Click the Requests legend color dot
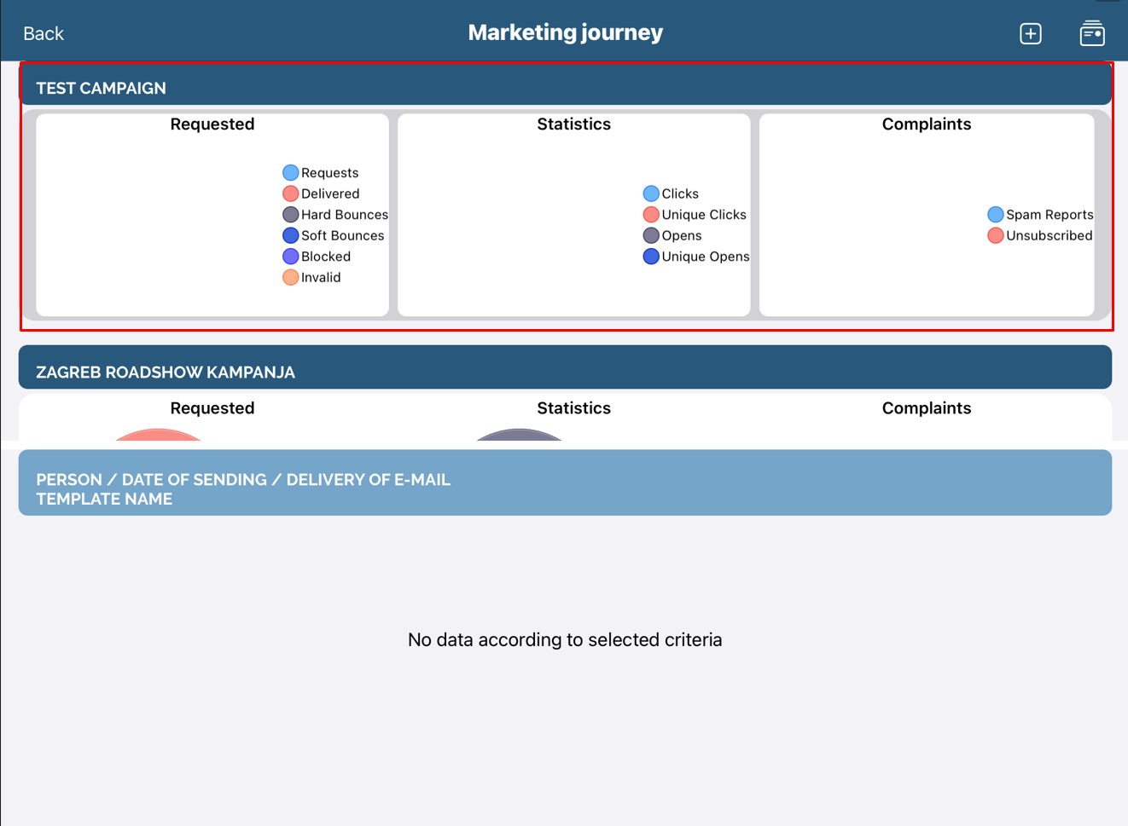The width and height of the screenshot is (1128, 826). pyautogui.click(x=290, y=173)
